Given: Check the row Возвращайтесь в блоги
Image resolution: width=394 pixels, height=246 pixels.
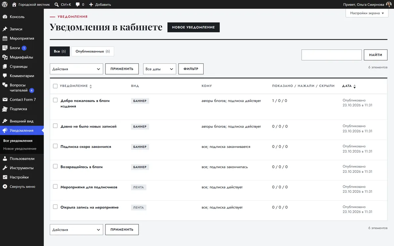Looking at the screenshot, I should coord(55,166).
